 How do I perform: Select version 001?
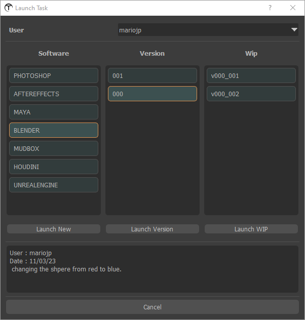[x=152, y=75]
